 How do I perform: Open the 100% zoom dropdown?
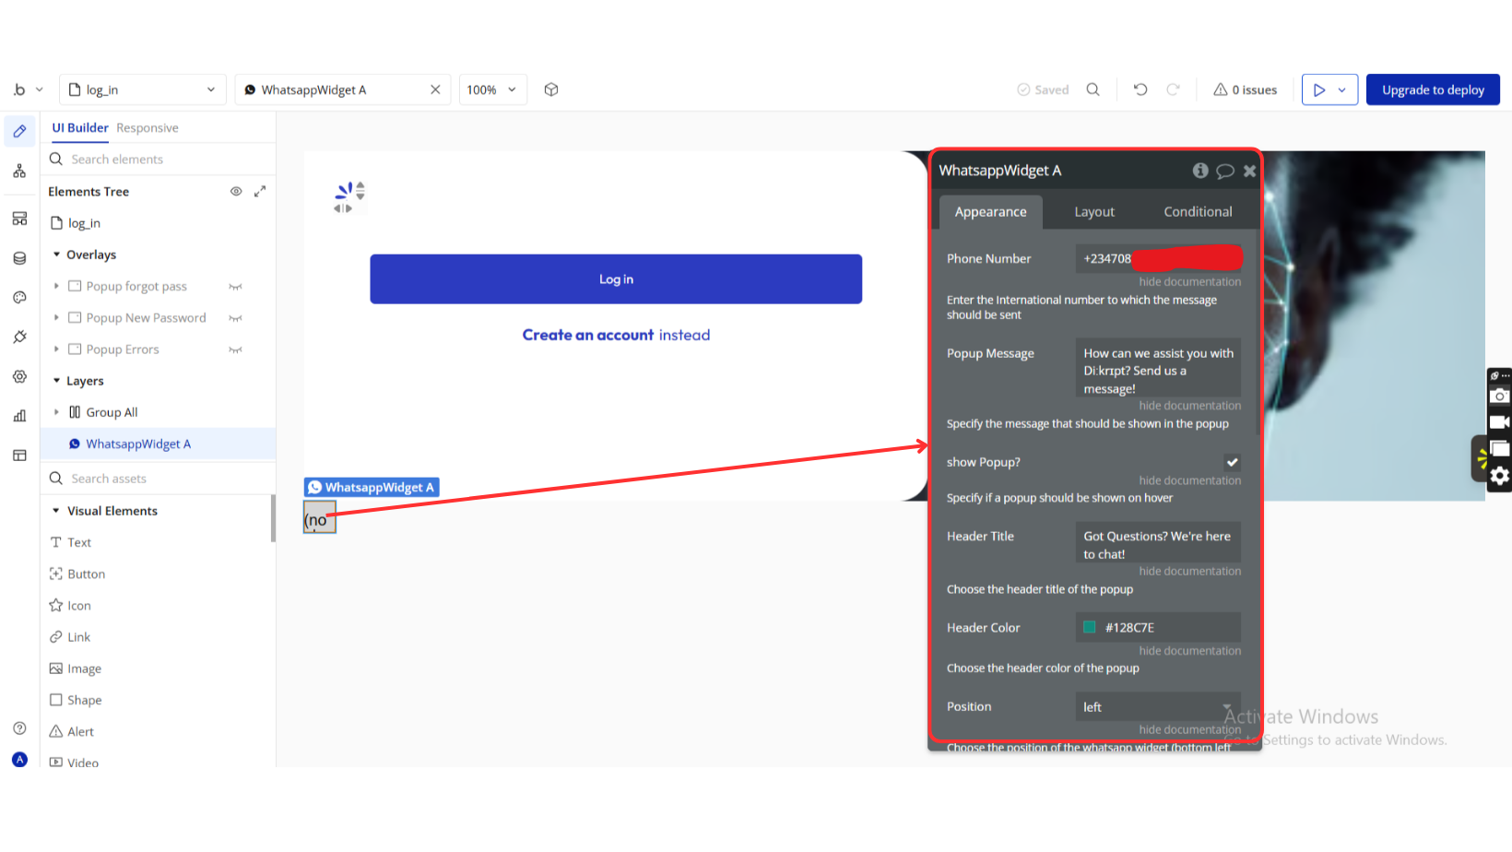coord(492,89)
